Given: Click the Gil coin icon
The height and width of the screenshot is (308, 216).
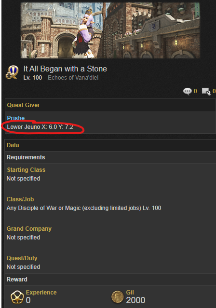Looking at the screenshot, I should pyautogui.click(x=117, y=297).
